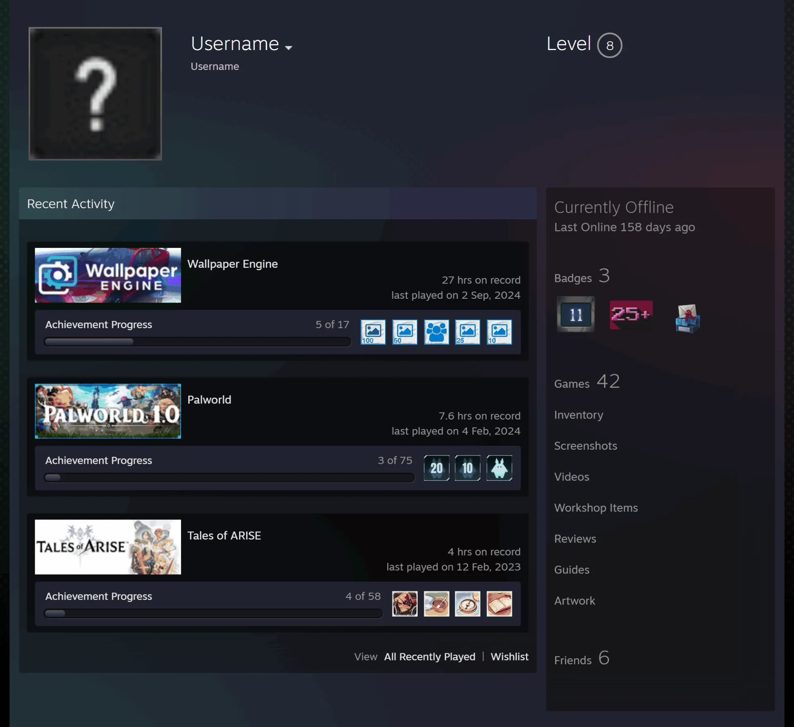
Task: Open the gift box community badge
Action: coord(687,318)
